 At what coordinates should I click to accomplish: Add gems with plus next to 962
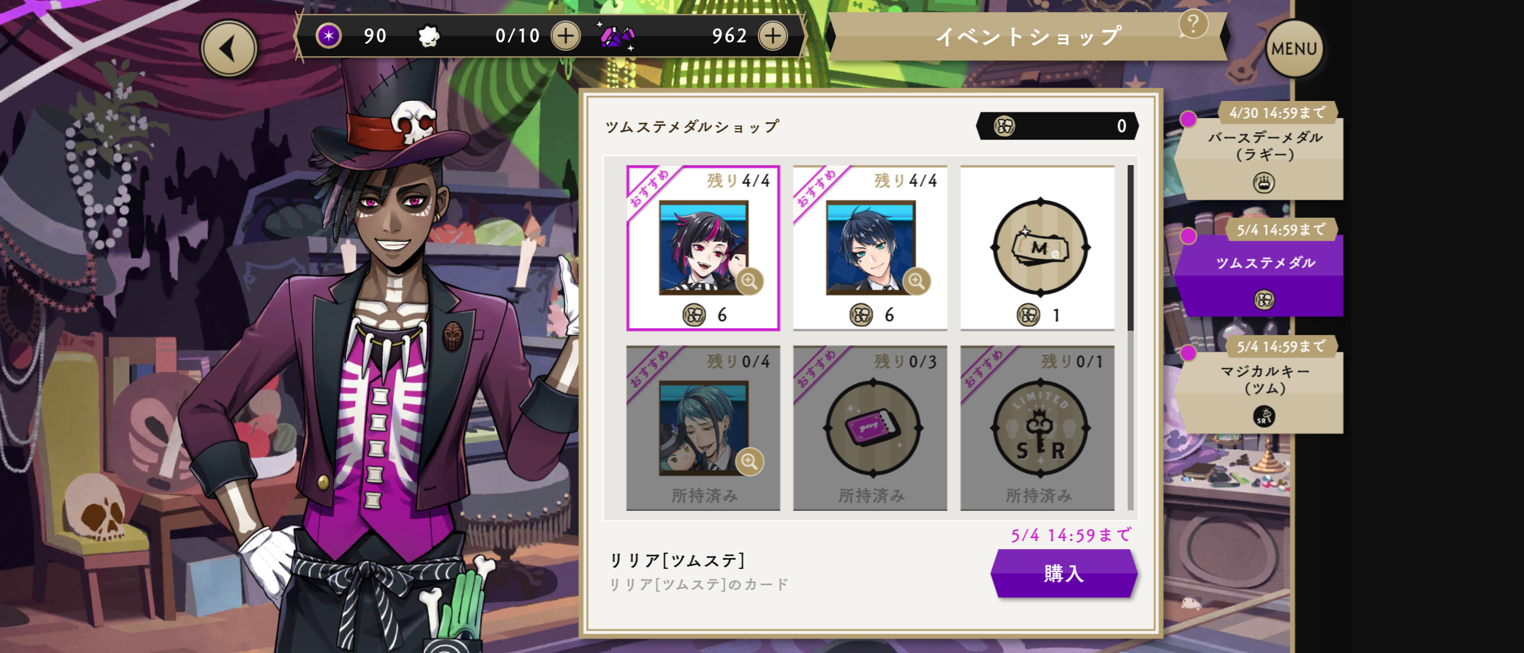(x=773, y=36)
